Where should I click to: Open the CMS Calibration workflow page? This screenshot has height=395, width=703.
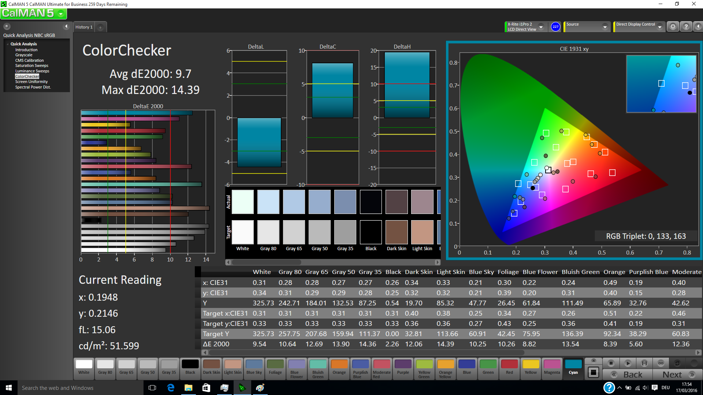coord(29,60)
